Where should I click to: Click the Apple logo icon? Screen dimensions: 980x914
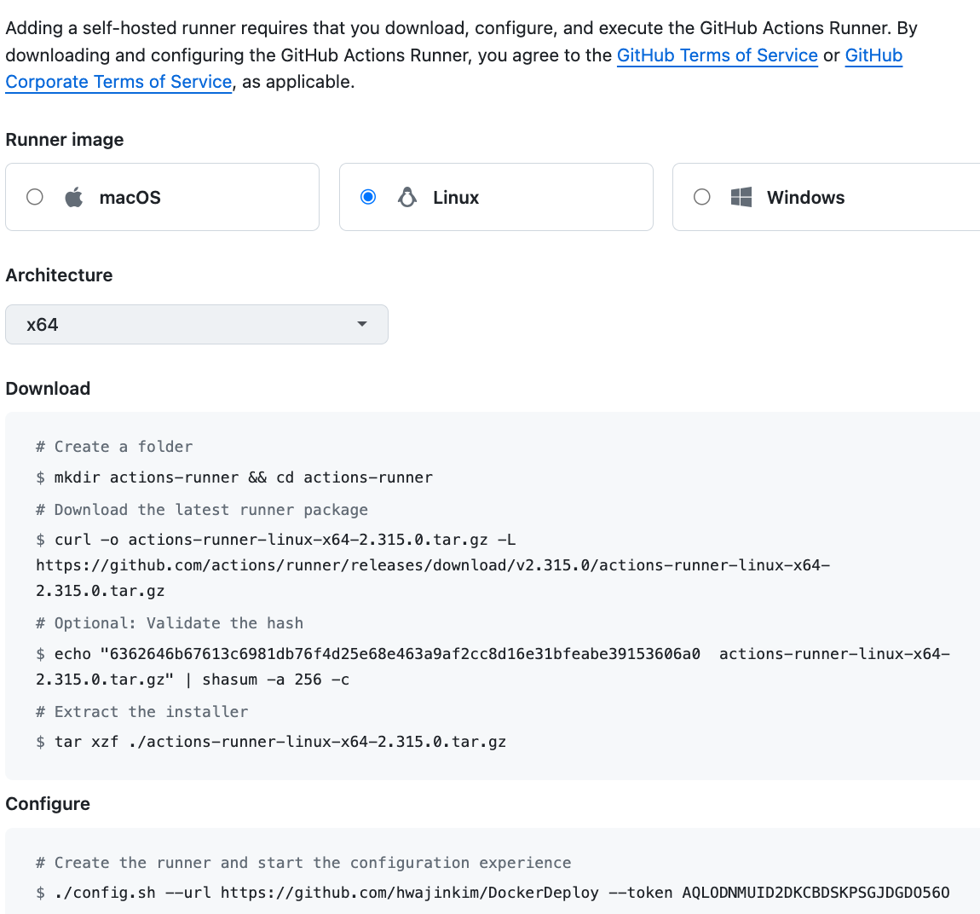[x=74, y=197]
